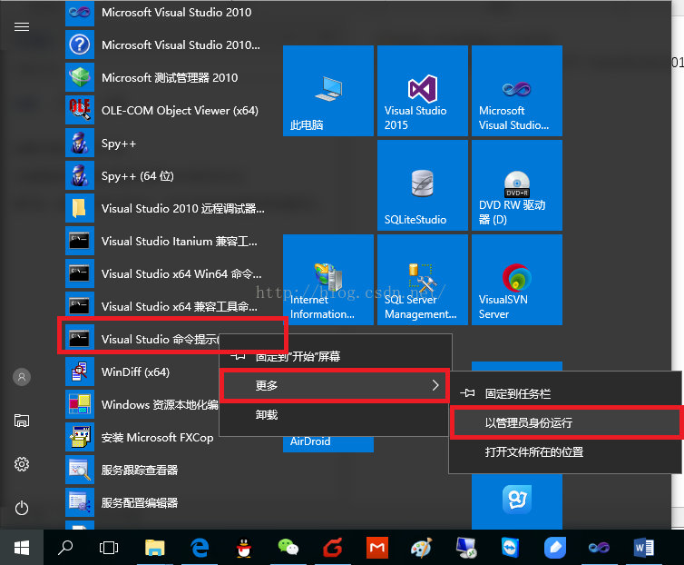The image size is (684, 565).
Task: Open DVD RW 驱动器 (D) tile
Action: [517, 185]
